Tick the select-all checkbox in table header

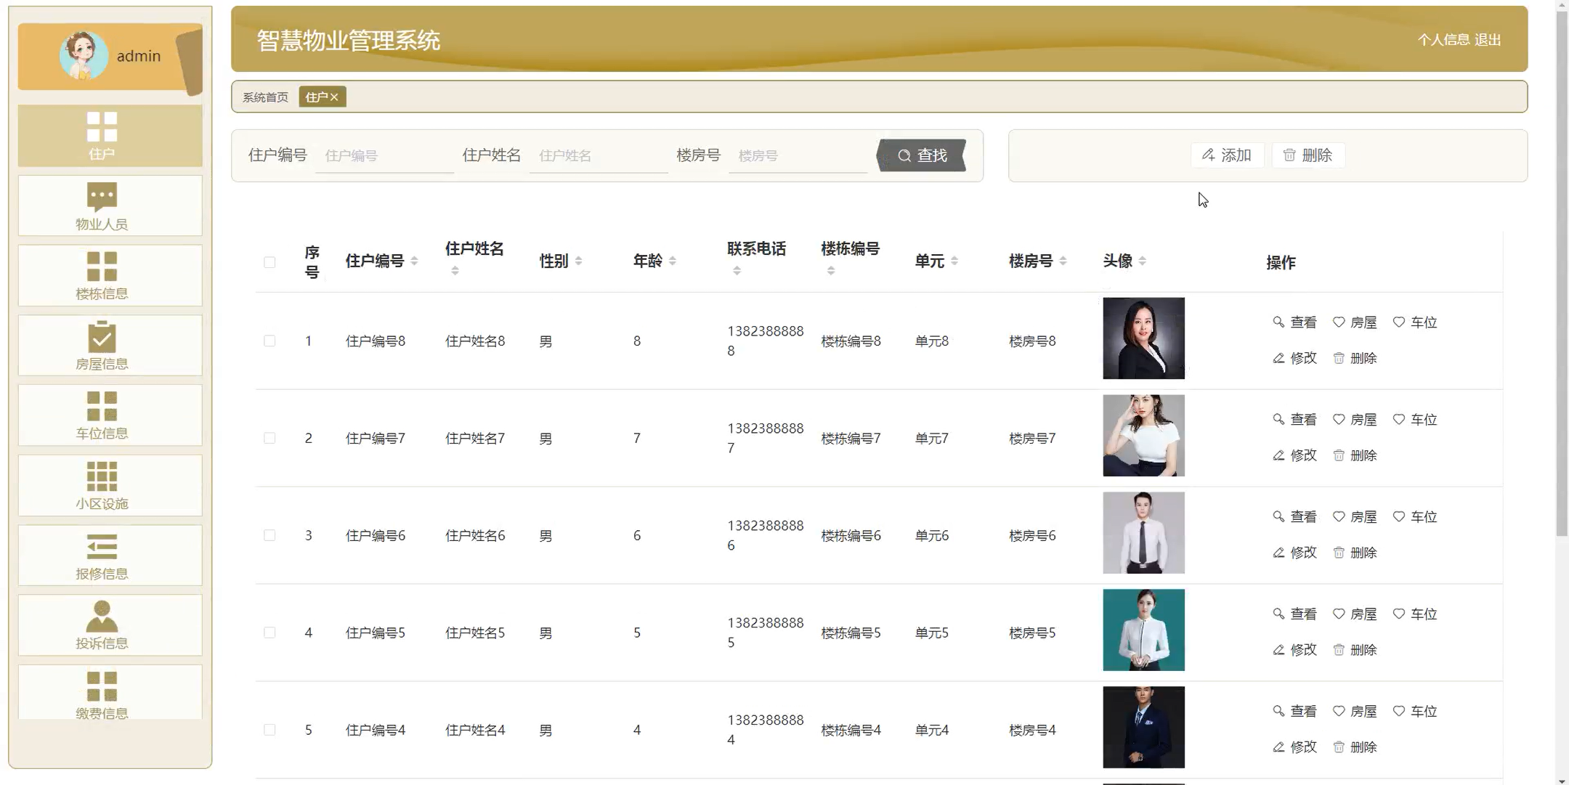(269, 262)
